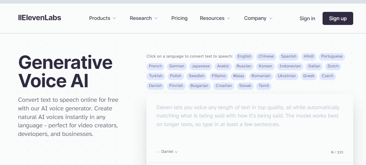Click the Malay language chip
Screen dimensions: 366x165
[239, 76]
